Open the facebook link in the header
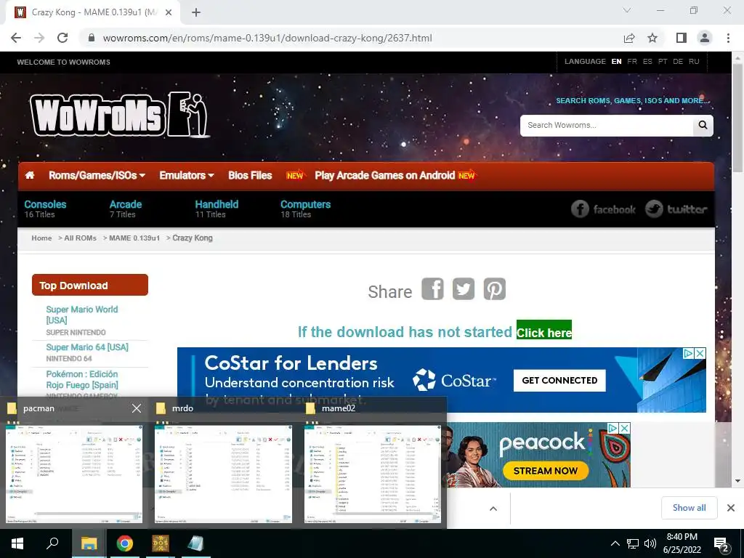Screen dimensions: 744x558 603,209
